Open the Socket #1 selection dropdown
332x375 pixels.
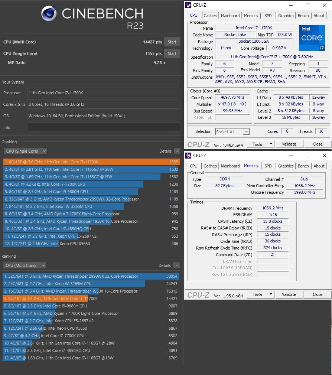coord(232,132)
